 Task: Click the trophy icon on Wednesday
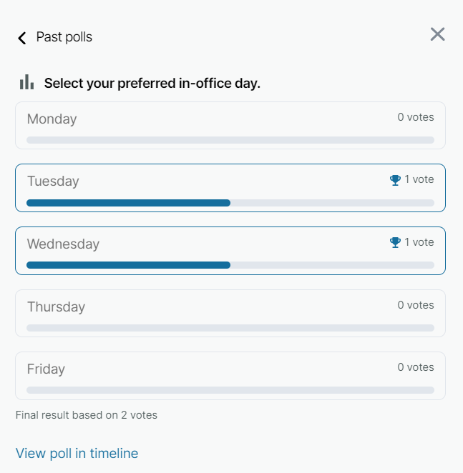click(395, 243)
